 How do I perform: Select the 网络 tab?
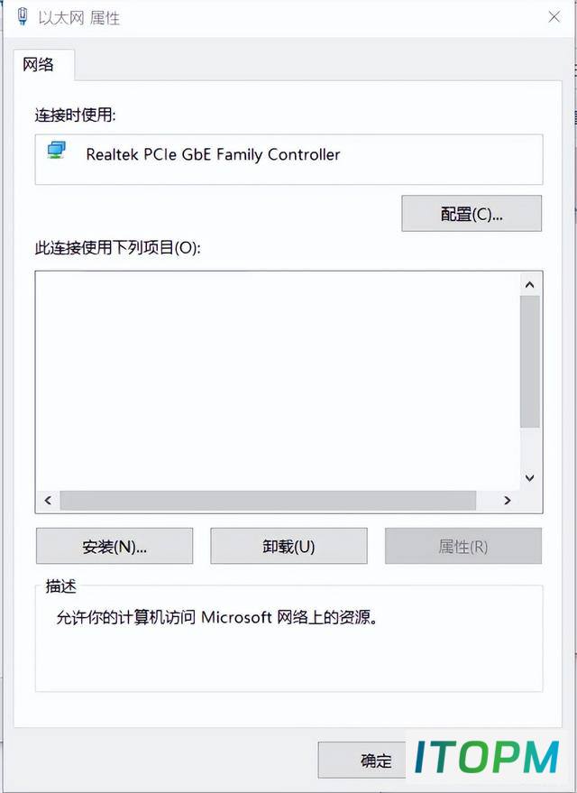(39, 65)
